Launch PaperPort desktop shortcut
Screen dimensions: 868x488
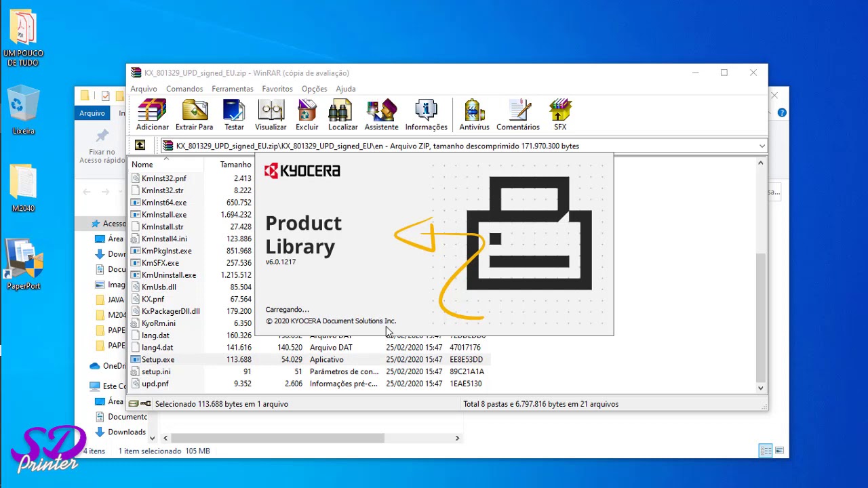tap(24, 265)
